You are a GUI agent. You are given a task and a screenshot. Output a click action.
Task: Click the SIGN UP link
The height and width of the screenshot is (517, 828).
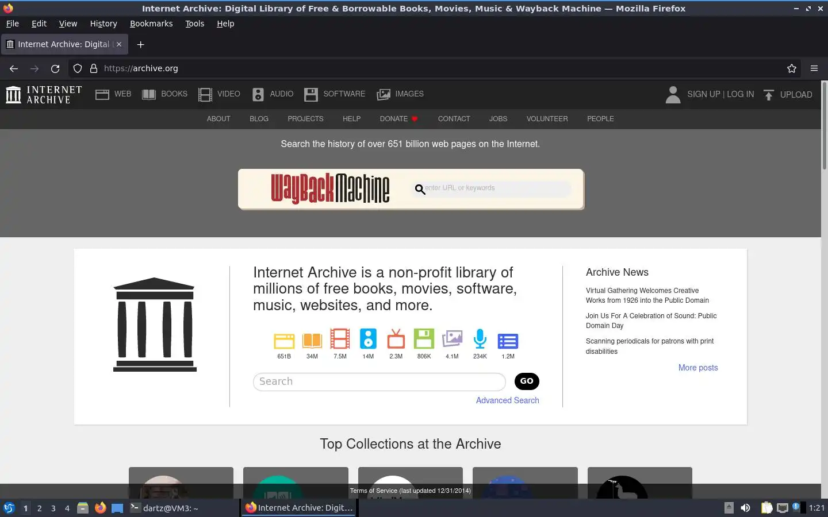(x=704, y=94)
